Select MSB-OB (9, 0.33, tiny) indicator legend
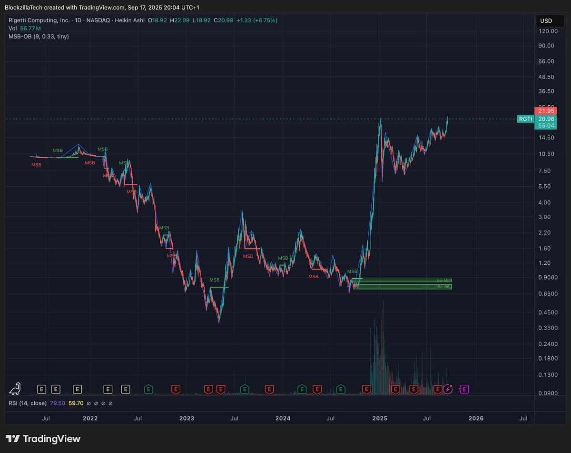Screen dimensions: 571x453 39,36
